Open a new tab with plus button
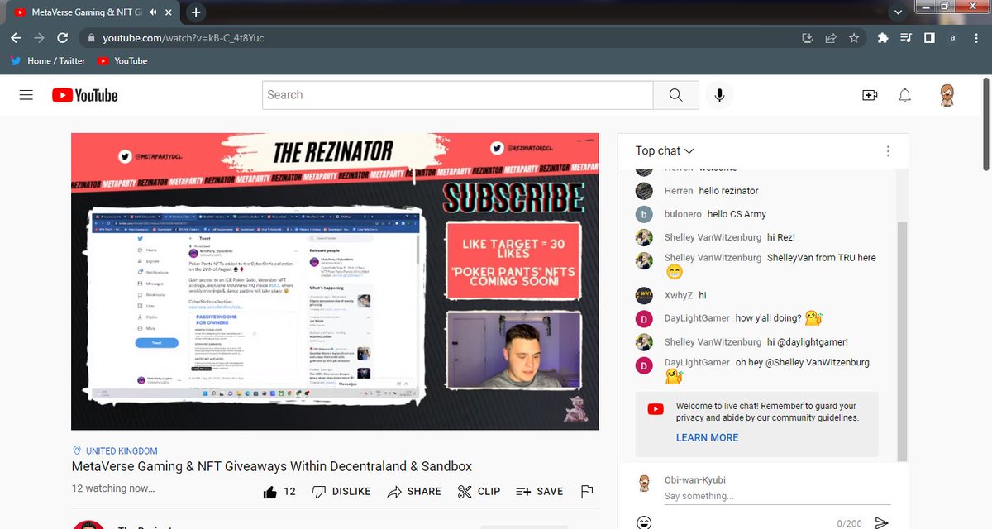Viewport: 992px width, 529px height. coord(196,12)
